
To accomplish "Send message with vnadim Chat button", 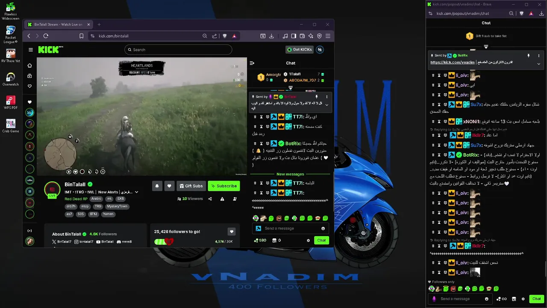I will click(536, 299).
